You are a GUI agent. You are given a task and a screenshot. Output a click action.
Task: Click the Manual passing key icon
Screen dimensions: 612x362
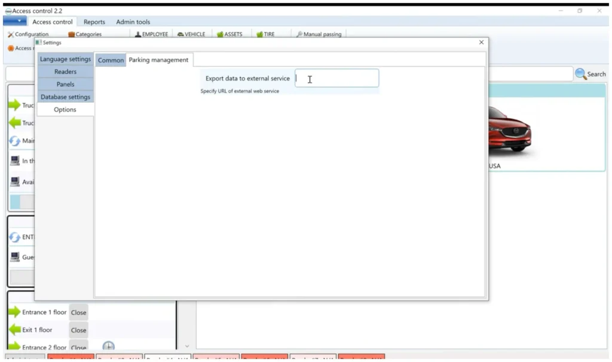pyautogui.click(x=299, y=34)
